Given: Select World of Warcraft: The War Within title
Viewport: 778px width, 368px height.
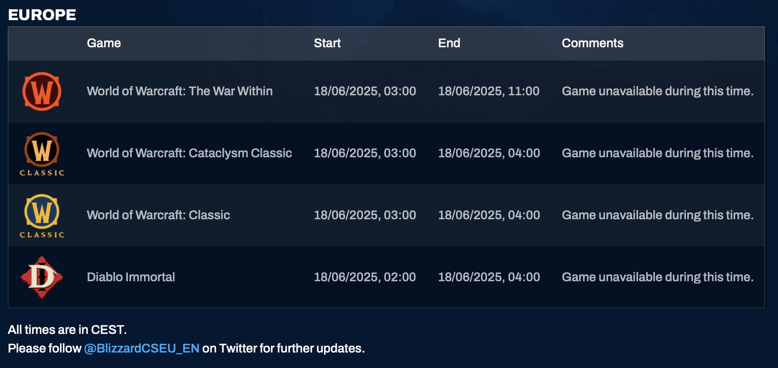Looking at the screenshot, I should tap(180, 91).
